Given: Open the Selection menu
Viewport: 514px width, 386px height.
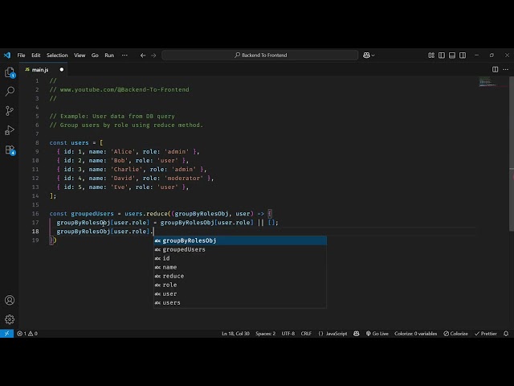Looking at the screenshot, I should click(x=57, y=55).
